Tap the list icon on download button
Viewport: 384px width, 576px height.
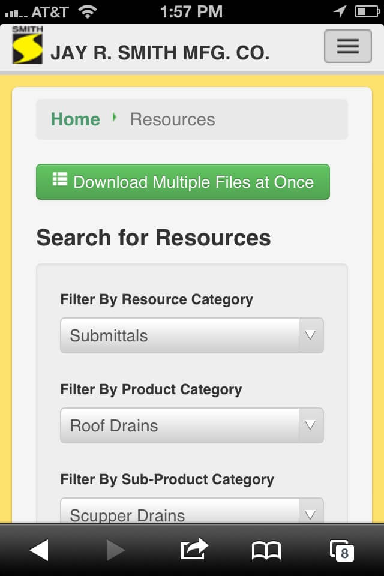[59, 180]
